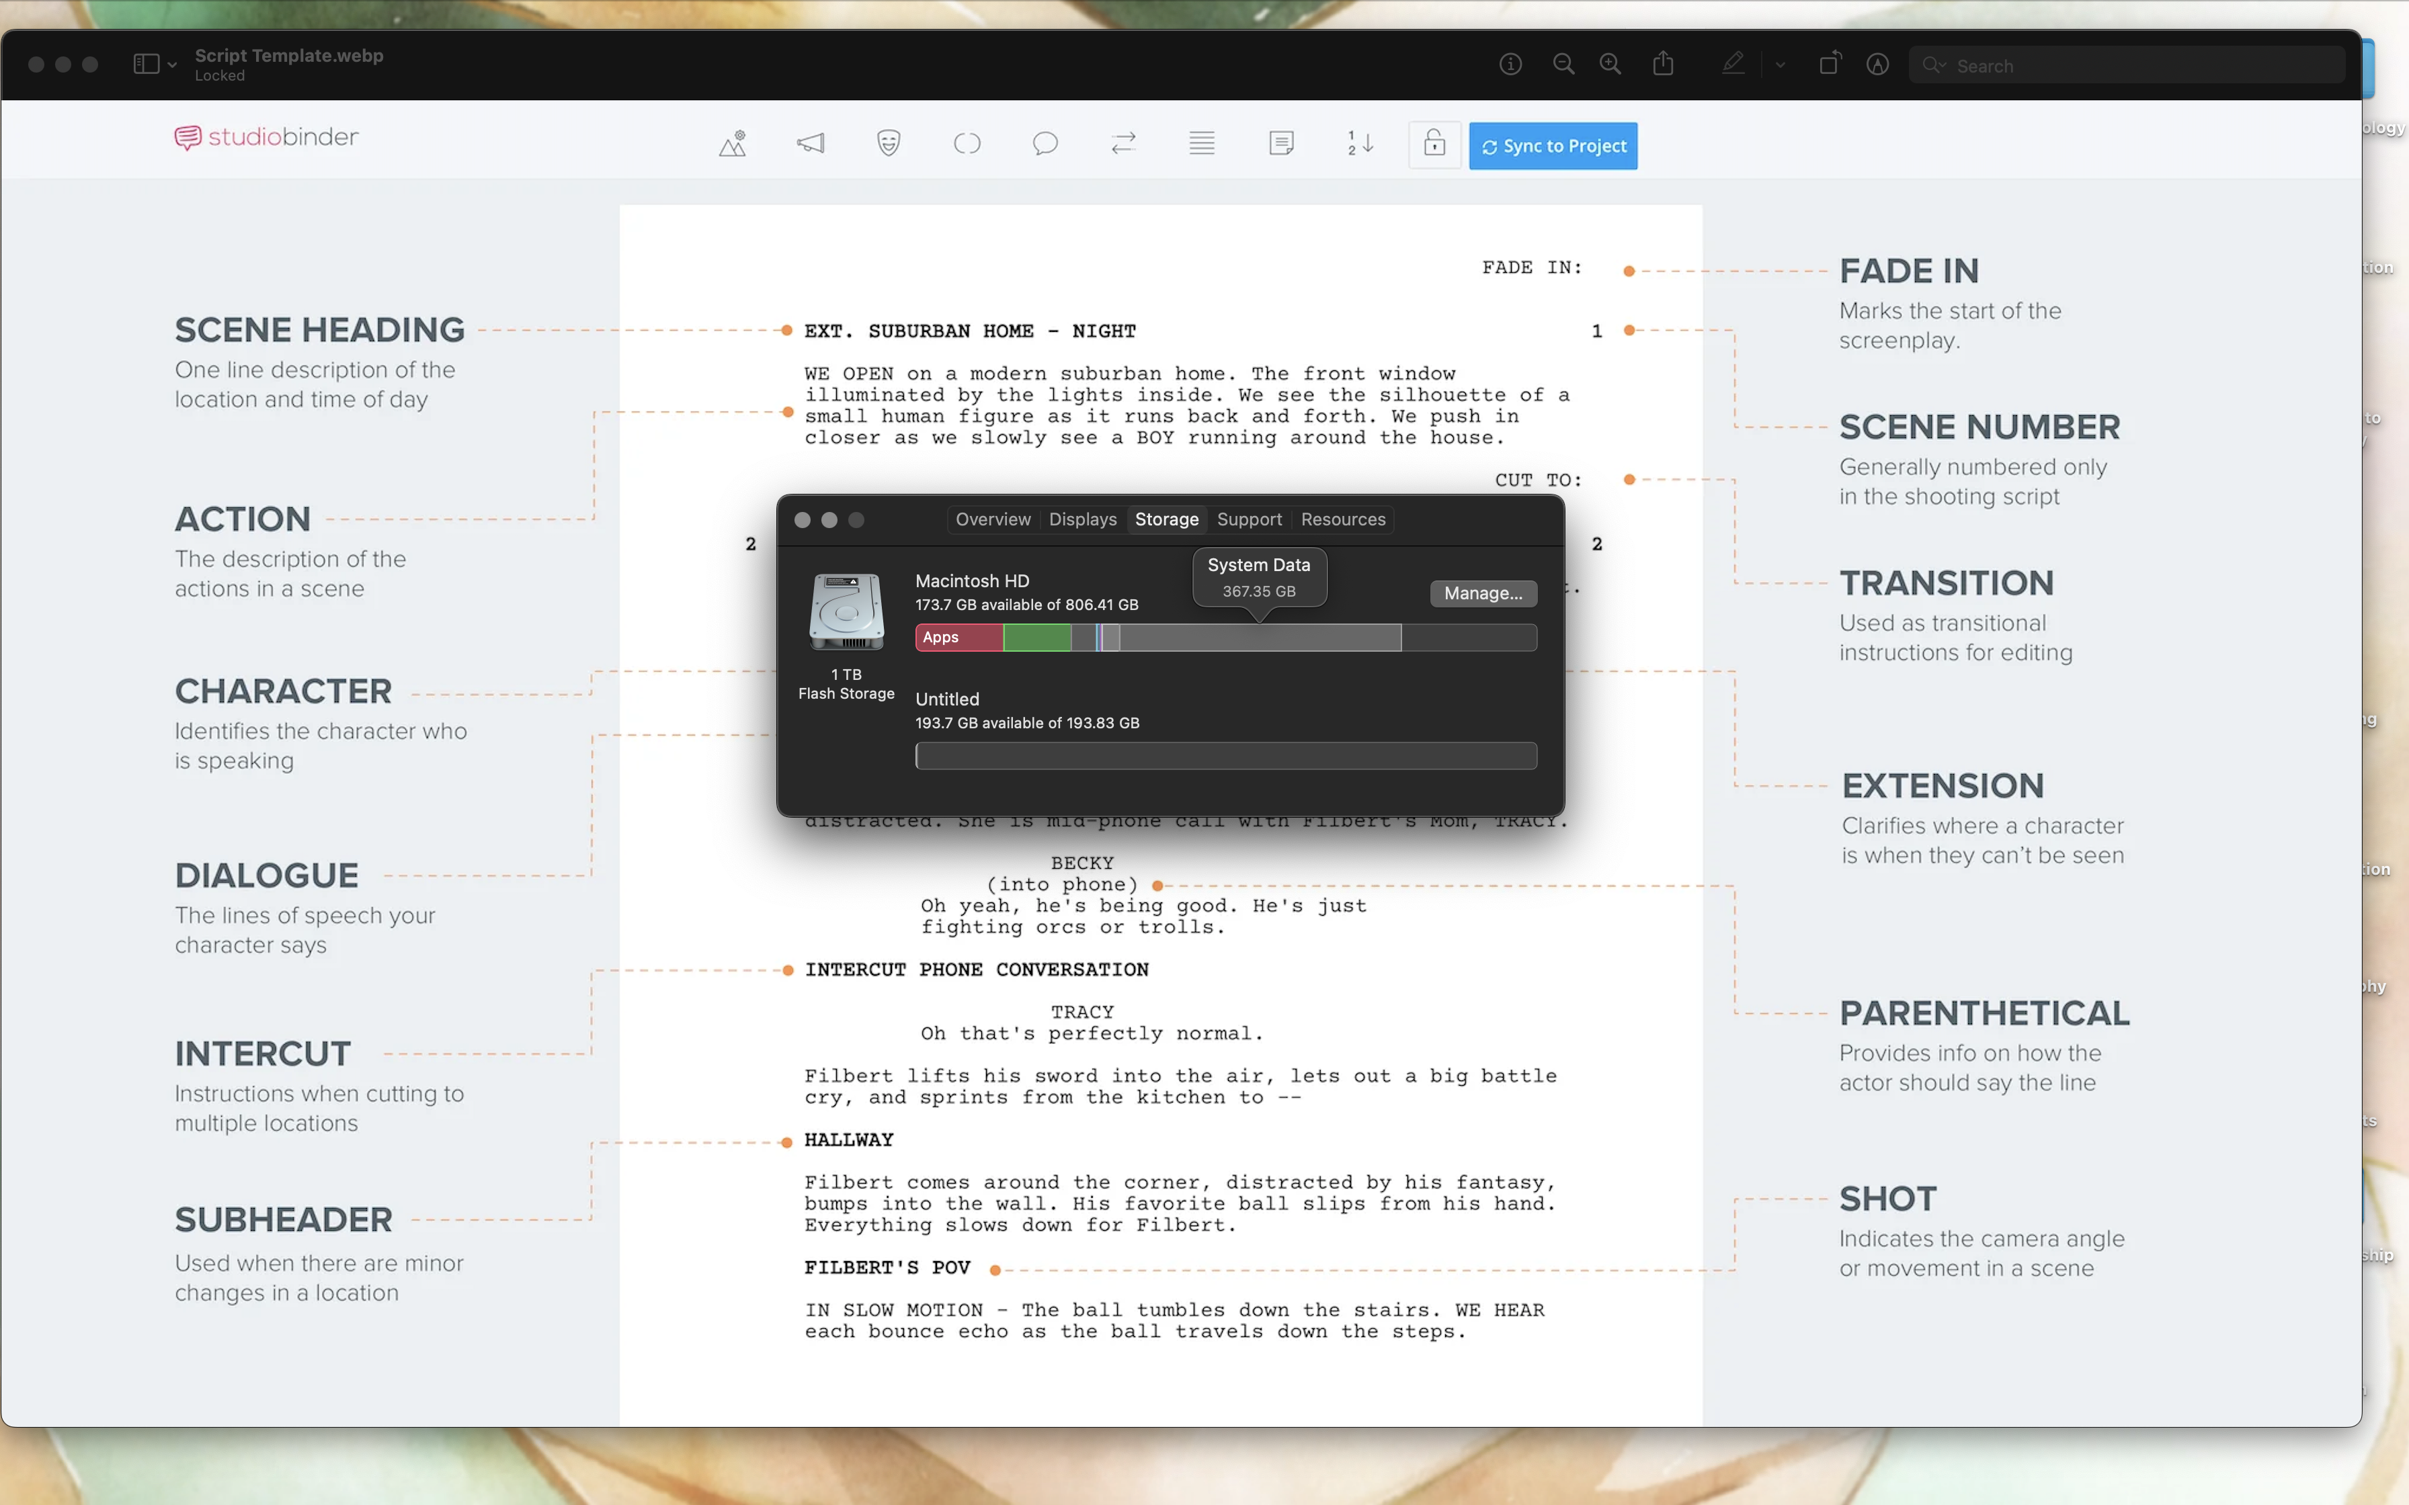Zoom out with the magnifier minus icon

(1563, 64)
